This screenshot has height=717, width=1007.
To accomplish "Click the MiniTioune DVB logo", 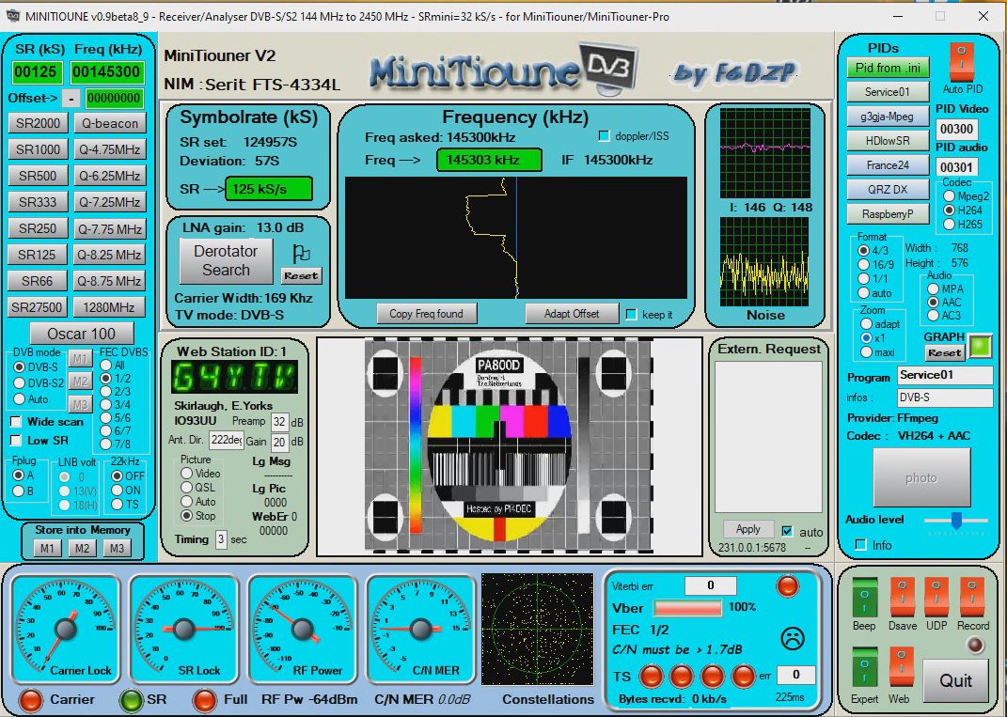I will 504,69.
